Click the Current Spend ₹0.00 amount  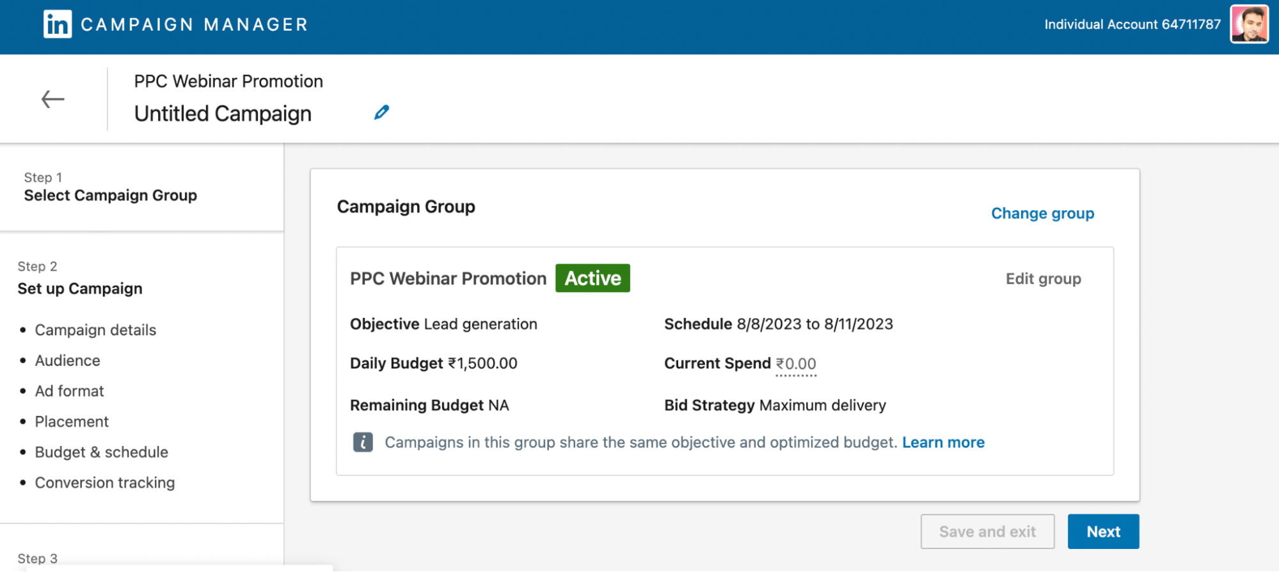(x=795, y=364)
